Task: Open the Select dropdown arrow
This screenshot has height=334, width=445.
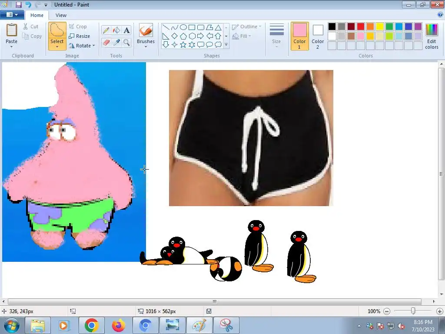Action: [x=57, y=47]
